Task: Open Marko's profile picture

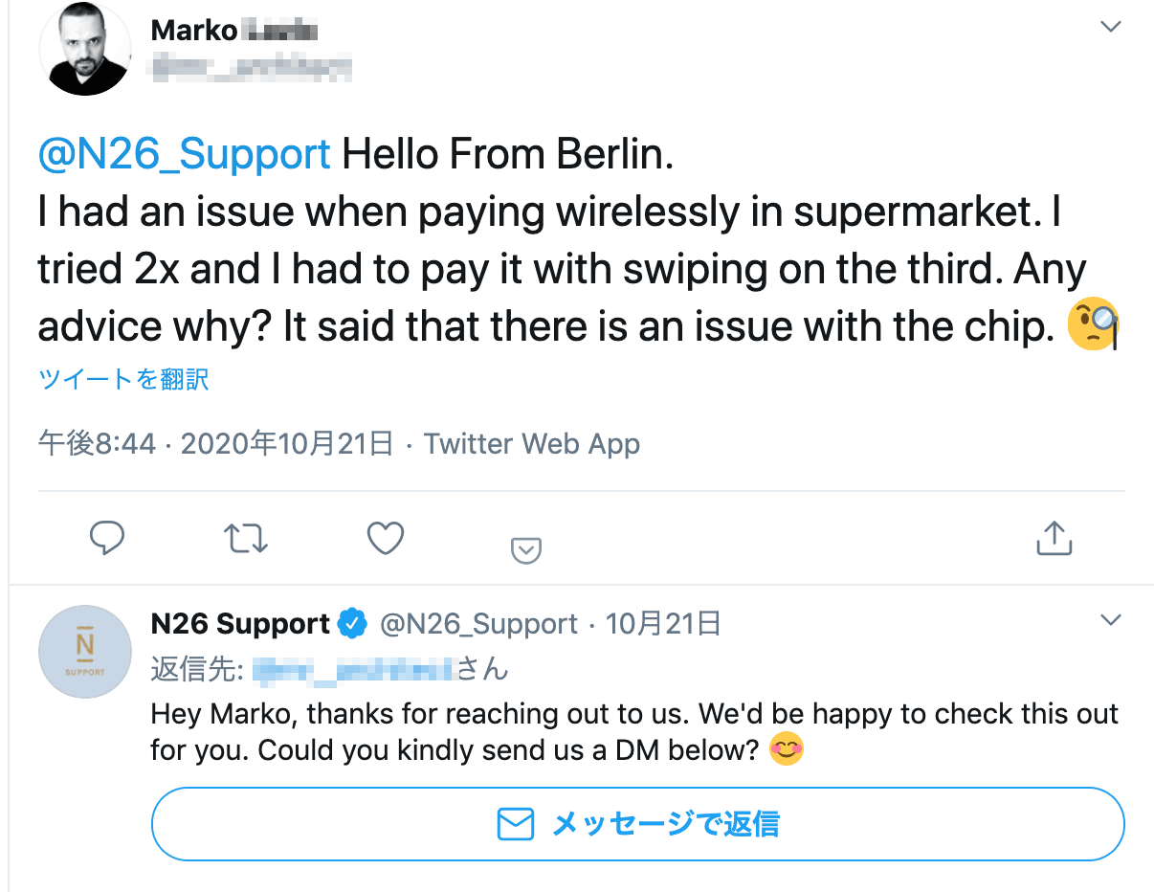Action: (85, 48)
